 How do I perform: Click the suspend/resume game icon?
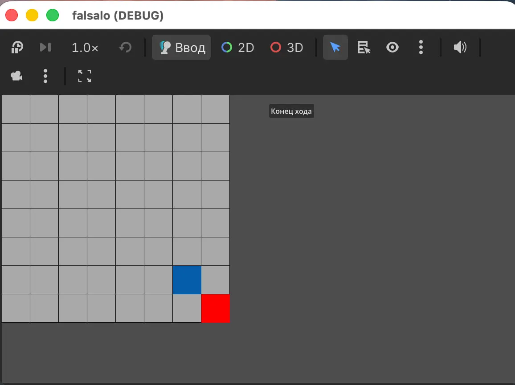17,48
